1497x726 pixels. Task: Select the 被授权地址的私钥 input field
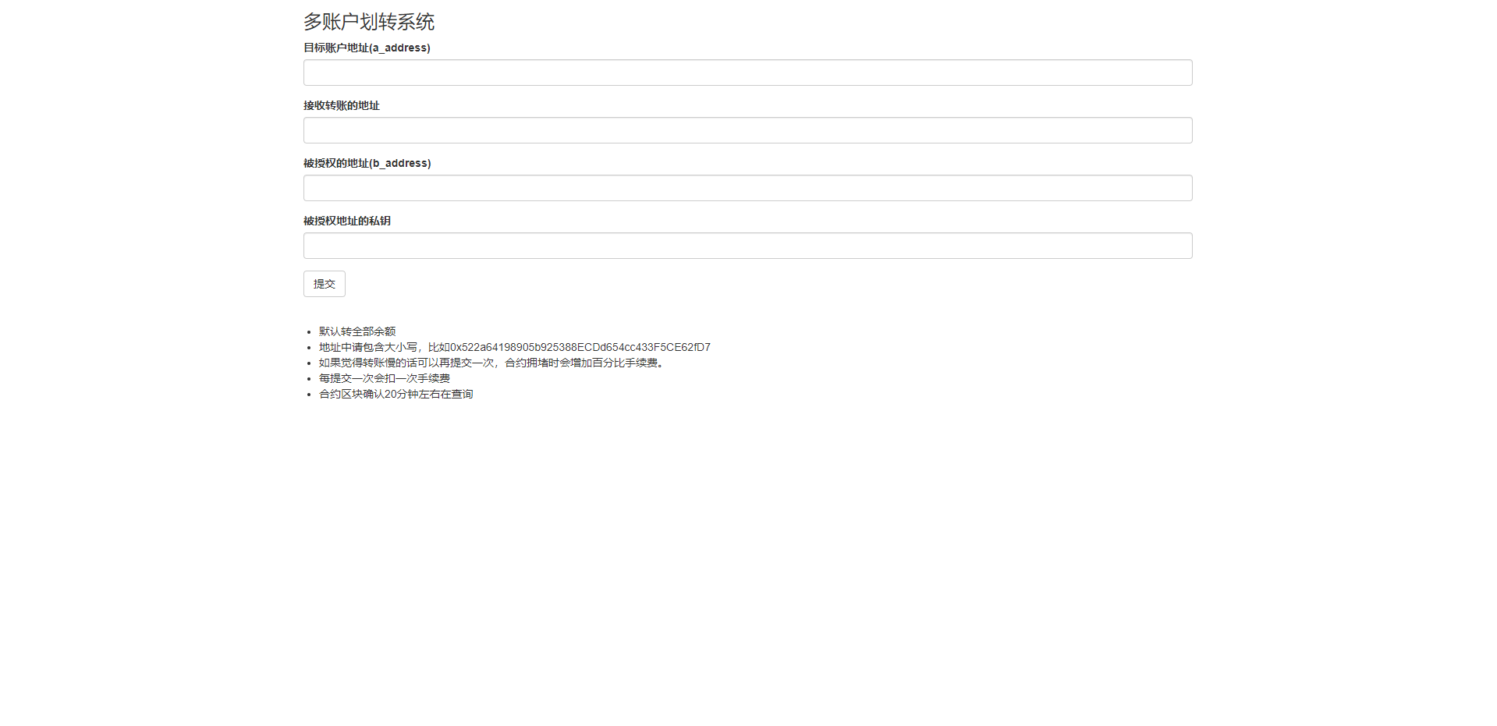[747, 246]
